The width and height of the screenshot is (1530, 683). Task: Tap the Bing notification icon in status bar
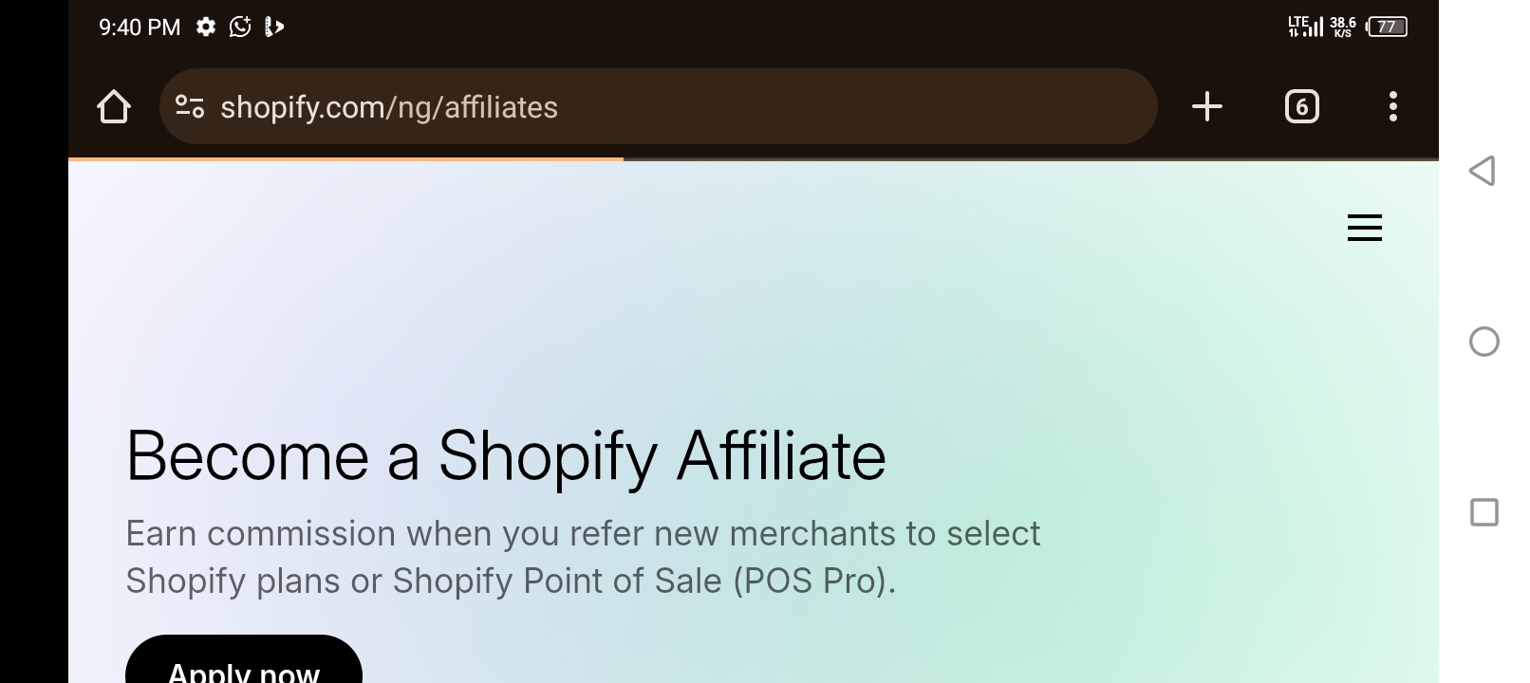[274, 27]
